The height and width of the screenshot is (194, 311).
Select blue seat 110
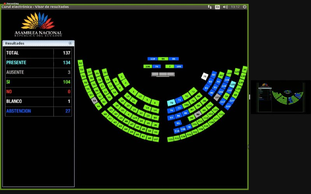pyautogui.click(x=177, y=131)
